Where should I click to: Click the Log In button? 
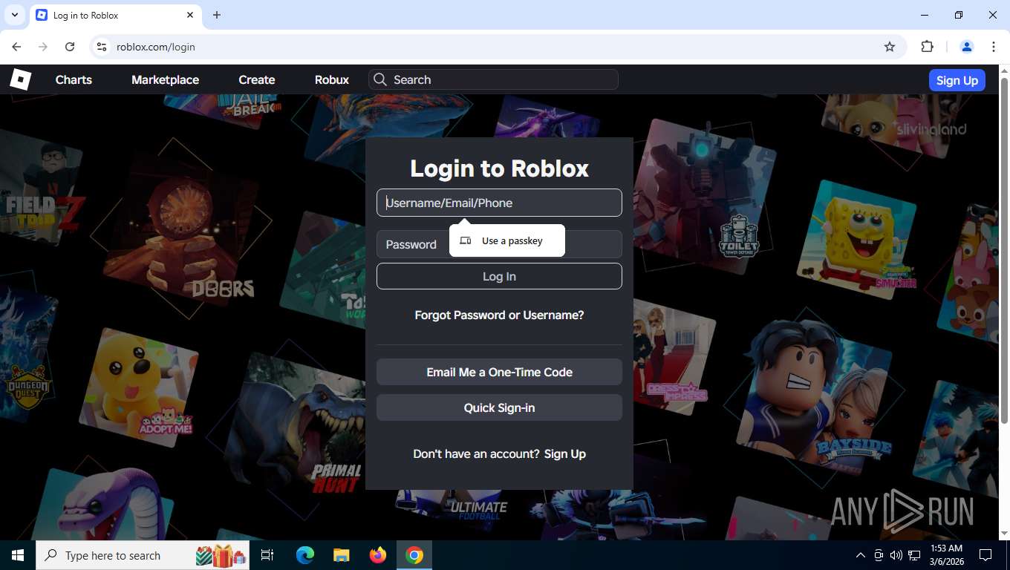click(499, 276)
